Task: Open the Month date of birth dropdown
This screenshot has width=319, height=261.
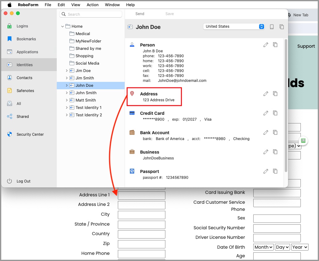Action: (263, 247)
